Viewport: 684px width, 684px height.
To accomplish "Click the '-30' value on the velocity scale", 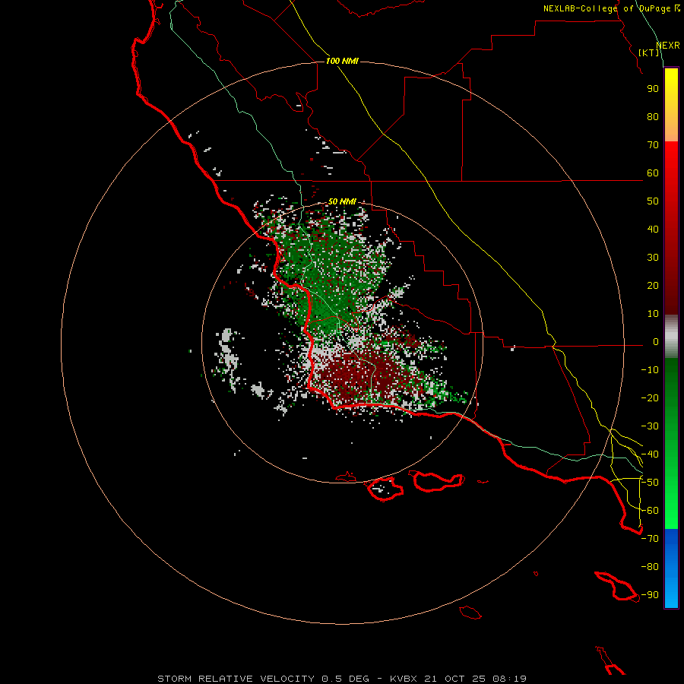I will coord(650,426).
